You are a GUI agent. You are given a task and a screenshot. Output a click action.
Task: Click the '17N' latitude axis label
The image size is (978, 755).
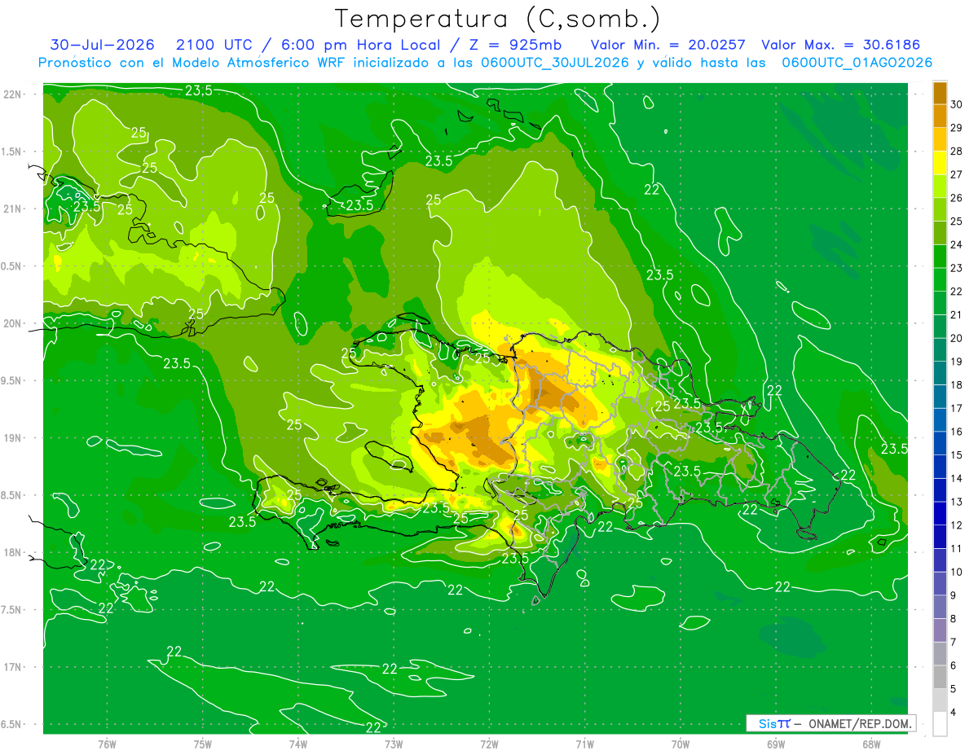tap(13, 667)
